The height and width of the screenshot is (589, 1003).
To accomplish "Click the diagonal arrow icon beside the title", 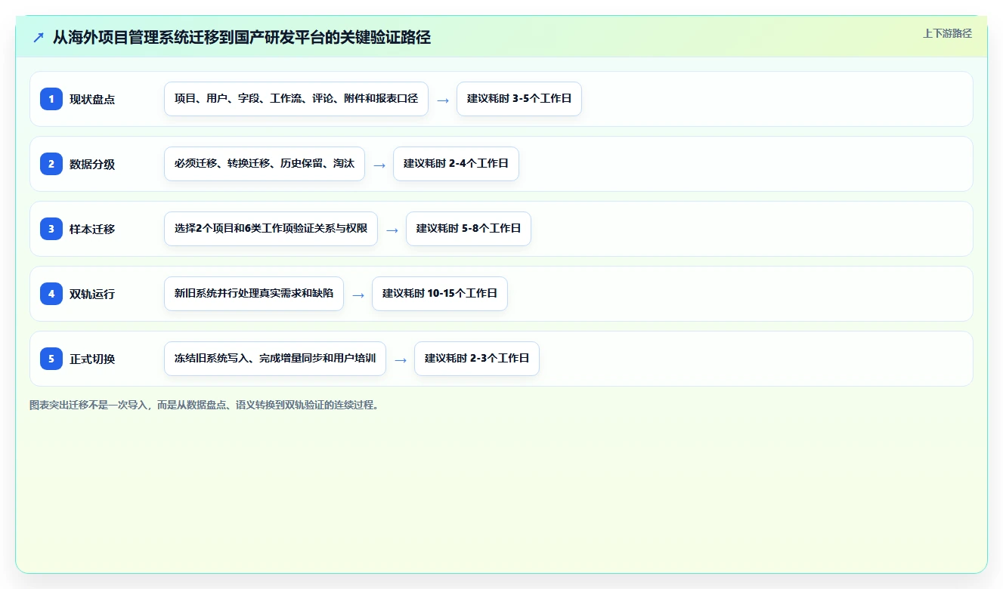I will [x=39, y=38].
